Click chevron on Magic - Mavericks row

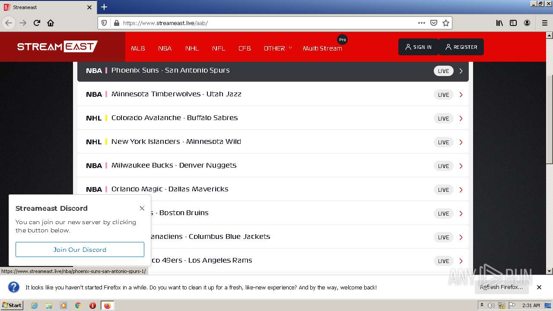click(461, 190)
